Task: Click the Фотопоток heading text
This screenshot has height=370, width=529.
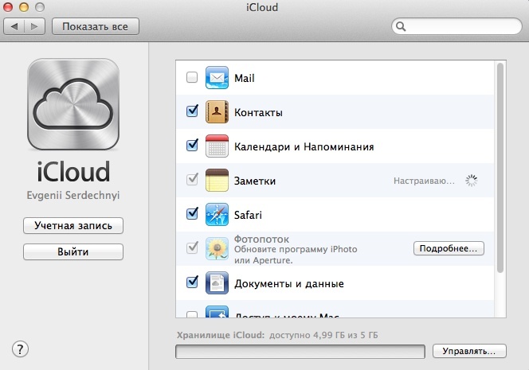Action: [261, 240]
